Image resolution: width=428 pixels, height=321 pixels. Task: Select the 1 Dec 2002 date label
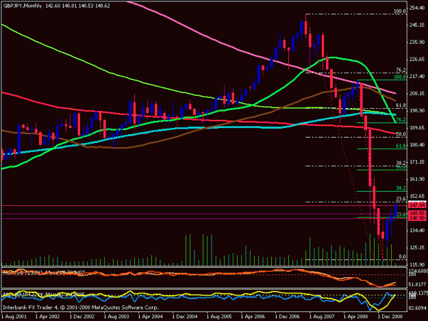pos(82,317)
